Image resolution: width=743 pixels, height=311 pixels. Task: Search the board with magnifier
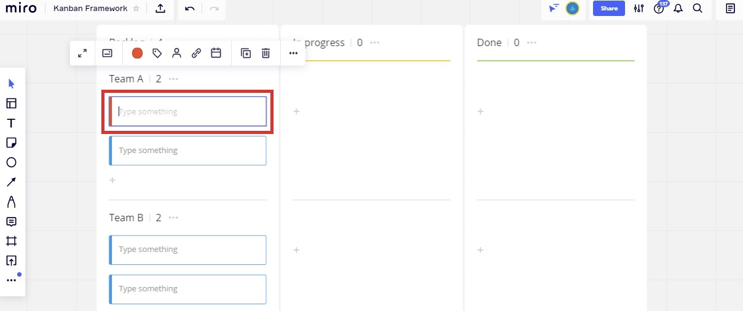pyautogui.click(x=698, y=9)
